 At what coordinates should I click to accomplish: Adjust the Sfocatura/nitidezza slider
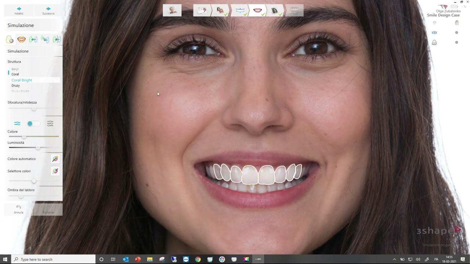click(34, 109)
